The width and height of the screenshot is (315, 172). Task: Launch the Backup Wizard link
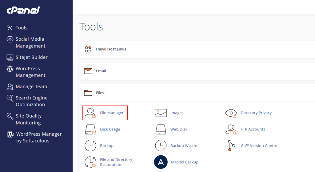pos(184,146)
